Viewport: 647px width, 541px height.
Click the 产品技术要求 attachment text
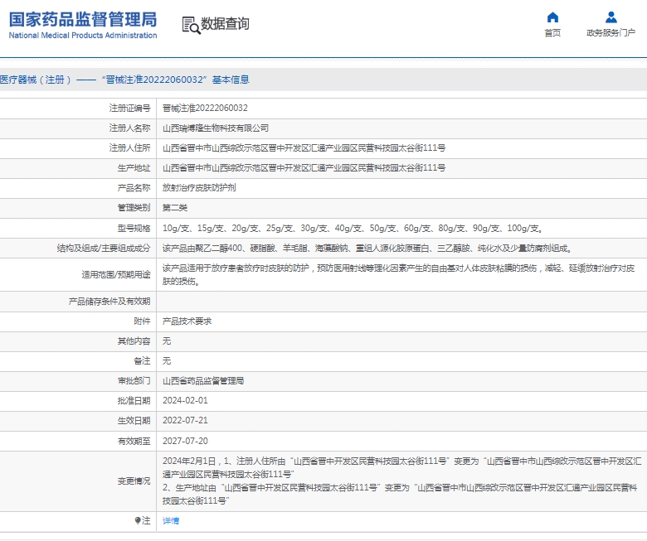tap(187, 321)
